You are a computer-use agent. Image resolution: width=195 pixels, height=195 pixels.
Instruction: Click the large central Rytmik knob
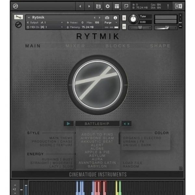[98, 85]
